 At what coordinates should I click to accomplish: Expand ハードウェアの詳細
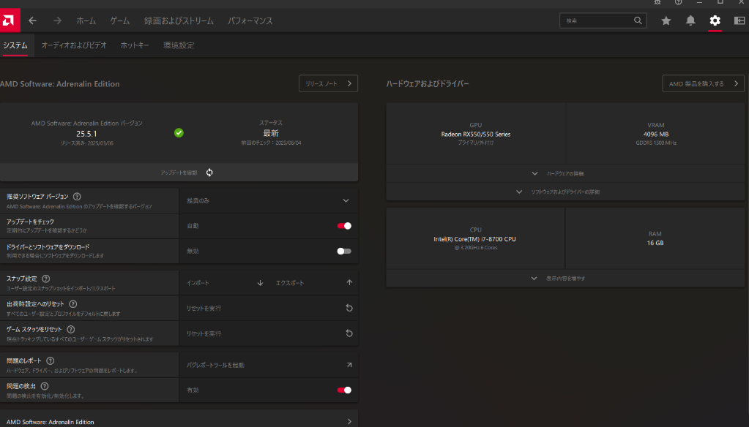coord(565,174)
